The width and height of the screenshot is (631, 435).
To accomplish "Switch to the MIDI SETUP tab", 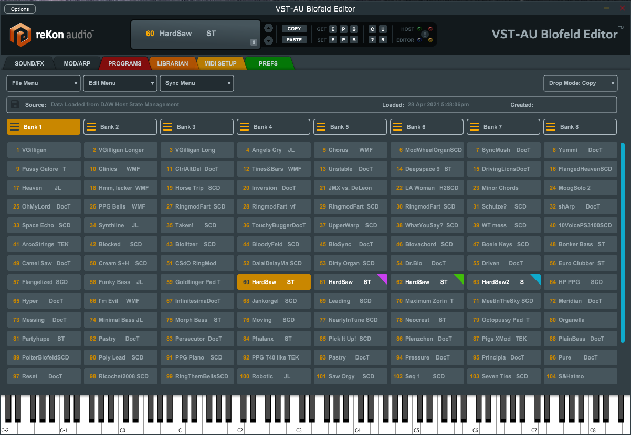I will click(x=220, y=63).
